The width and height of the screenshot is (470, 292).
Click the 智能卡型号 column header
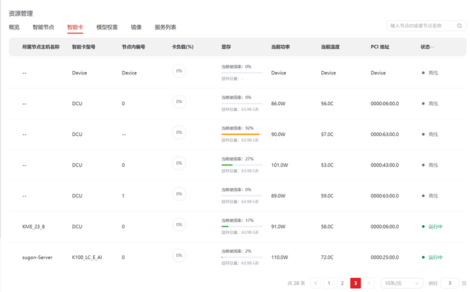coord(84,47)
